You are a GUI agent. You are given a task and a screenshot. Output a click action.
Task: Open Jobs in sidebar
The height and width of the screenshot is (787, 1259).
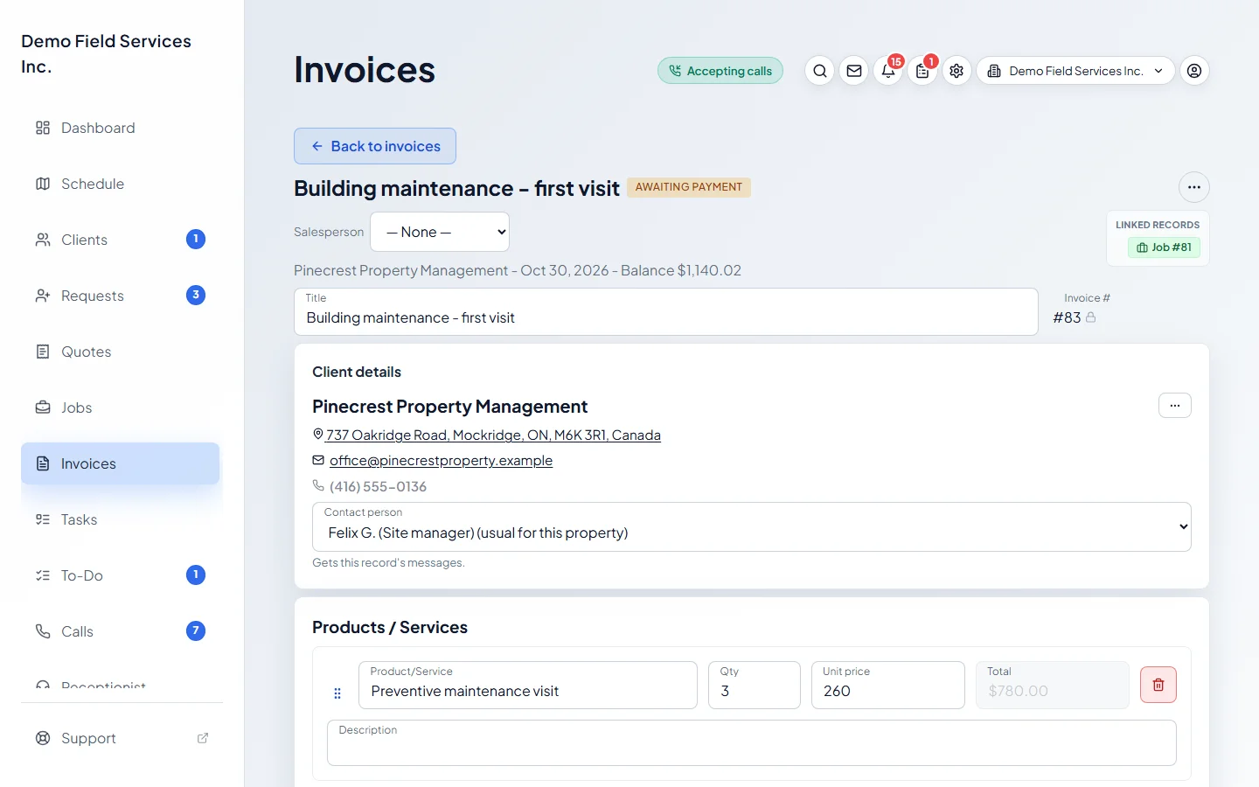[121, 407]
